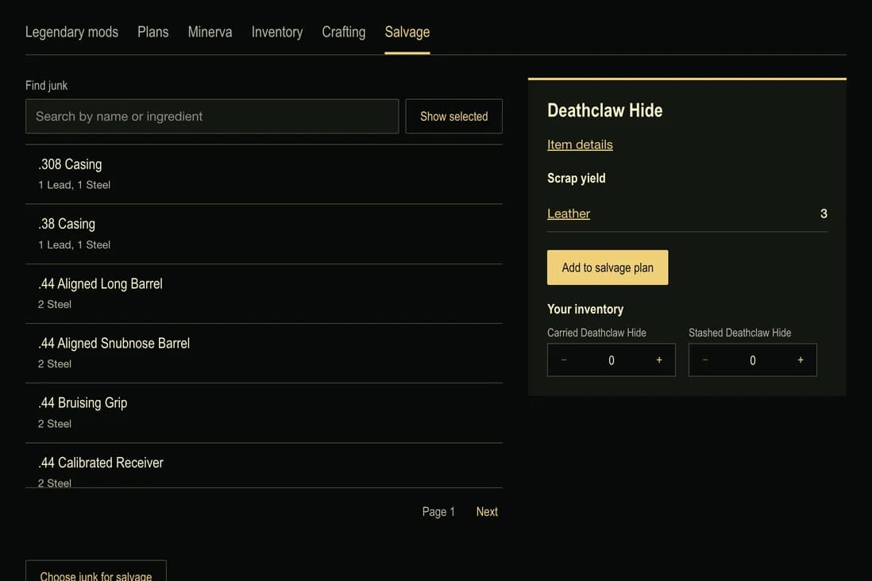Image resolution: width=872 pixels, height=581 pixels.
Task: Click the Stashed Deathclaw Hide quantity value
Action: point(752,360)
